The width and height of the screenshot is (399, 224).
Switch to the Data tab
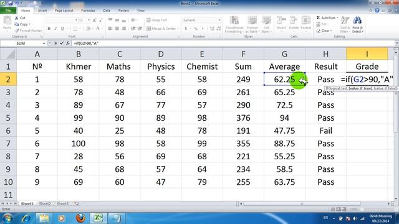coord(107,11)
